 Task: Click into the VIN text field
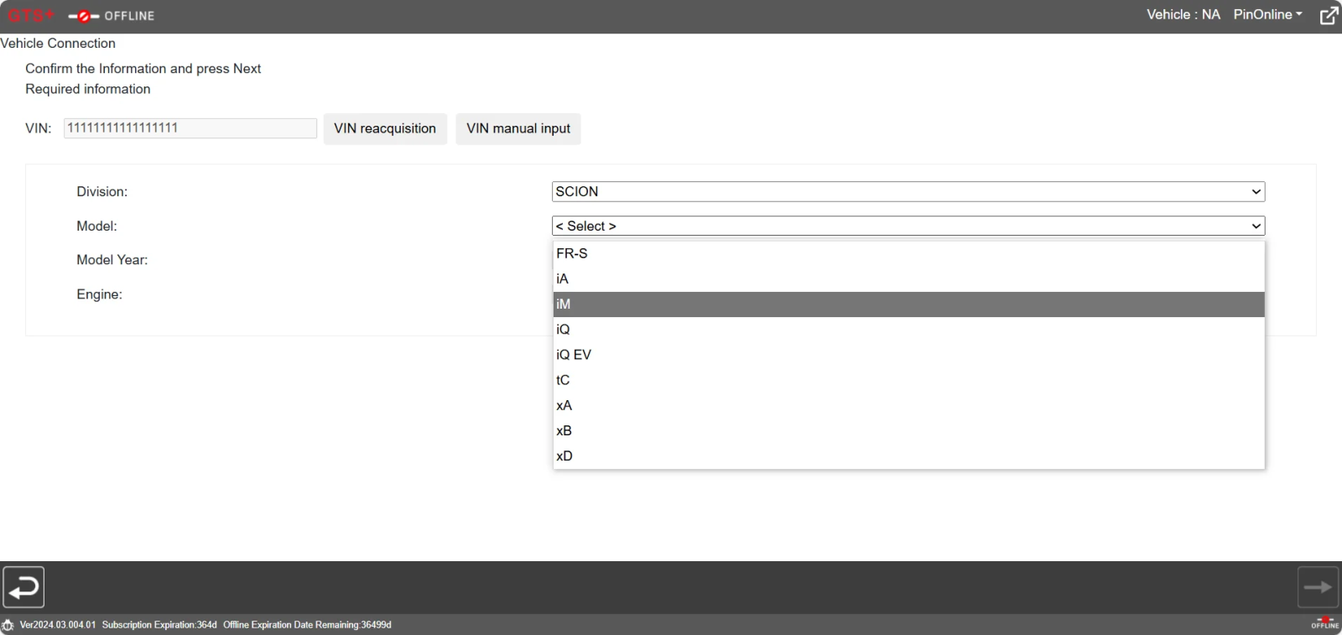pyautogui.click(x=190, y=128)
